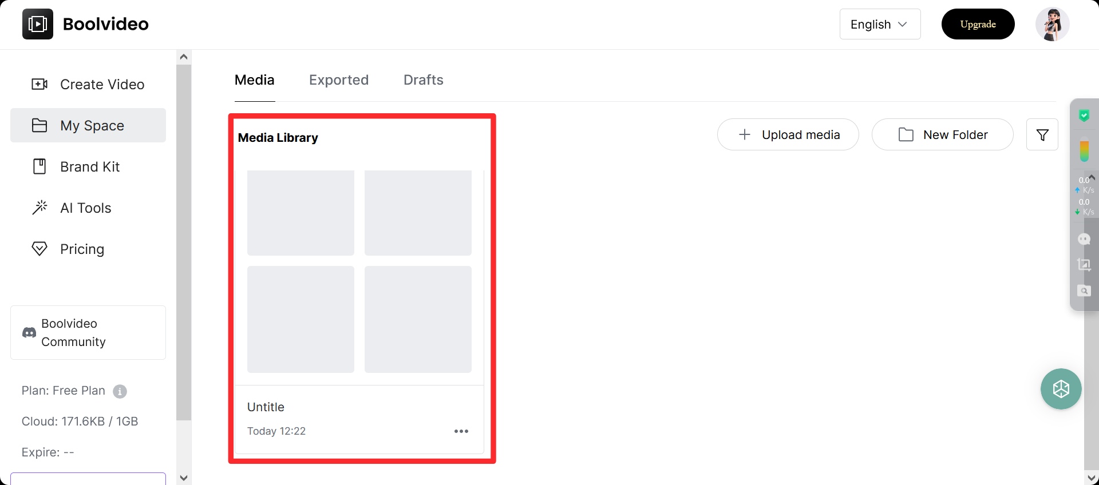The image size is (1099, 485).
Task: Click the user profile avatar
Action: (1051, 24)
